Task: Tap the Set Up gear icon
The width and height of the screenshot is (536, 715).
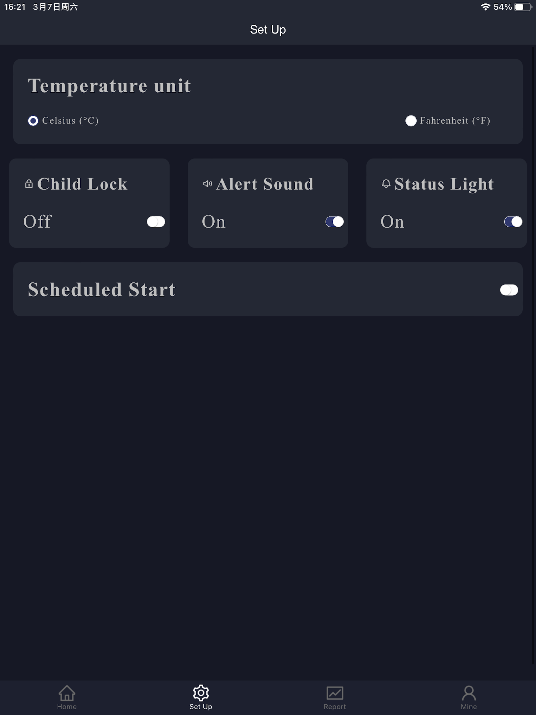Action: point(201,693)
